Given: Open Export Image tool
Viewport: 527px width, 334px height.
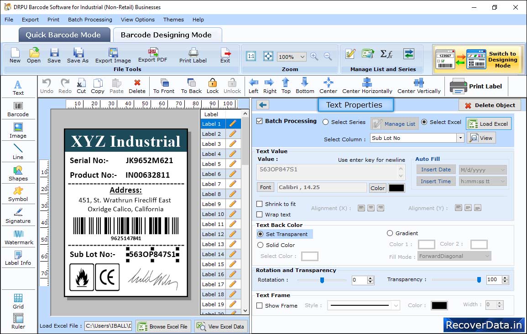Looking at the screenshot, I should [113, 56].
